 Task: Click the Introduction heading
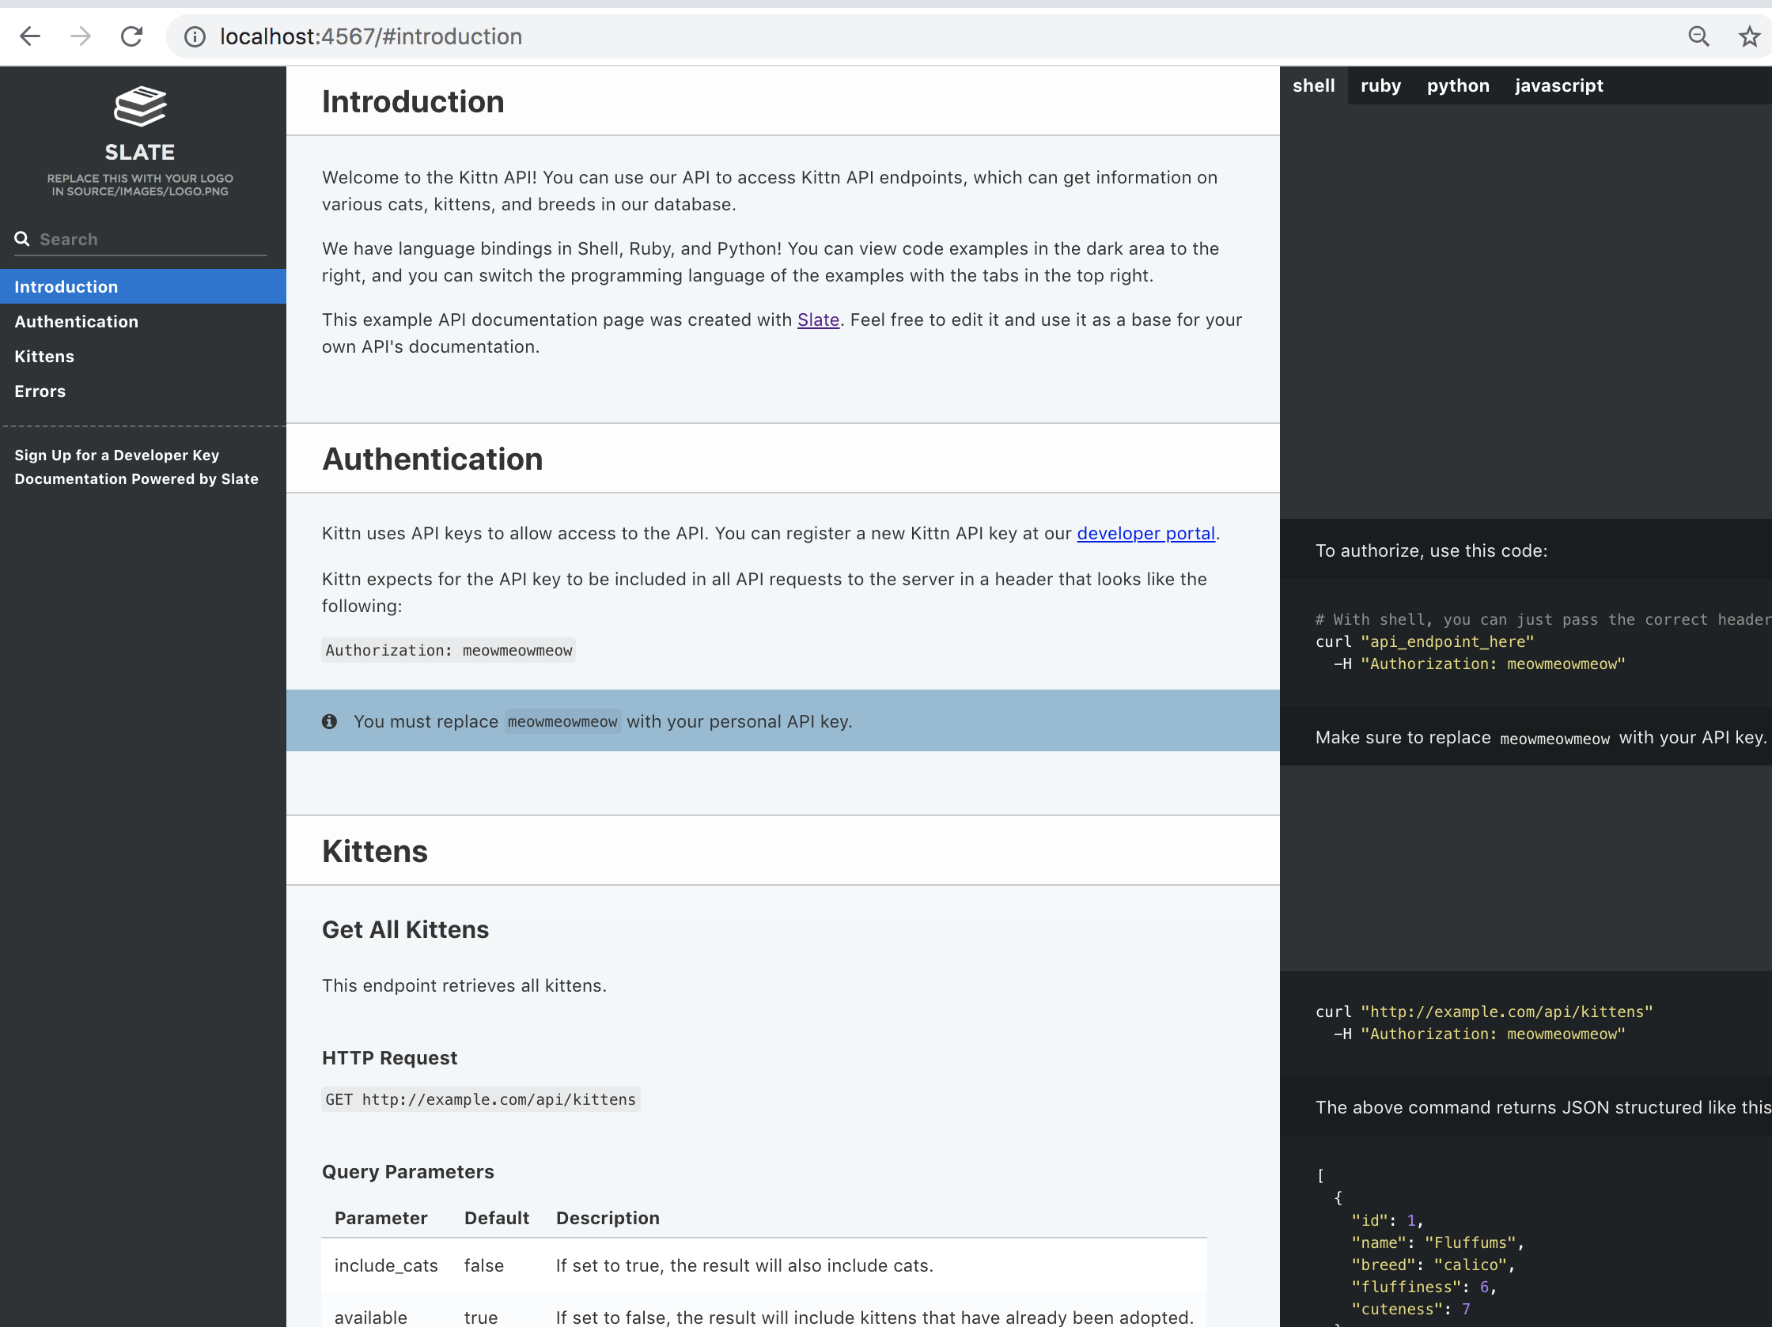414,102
